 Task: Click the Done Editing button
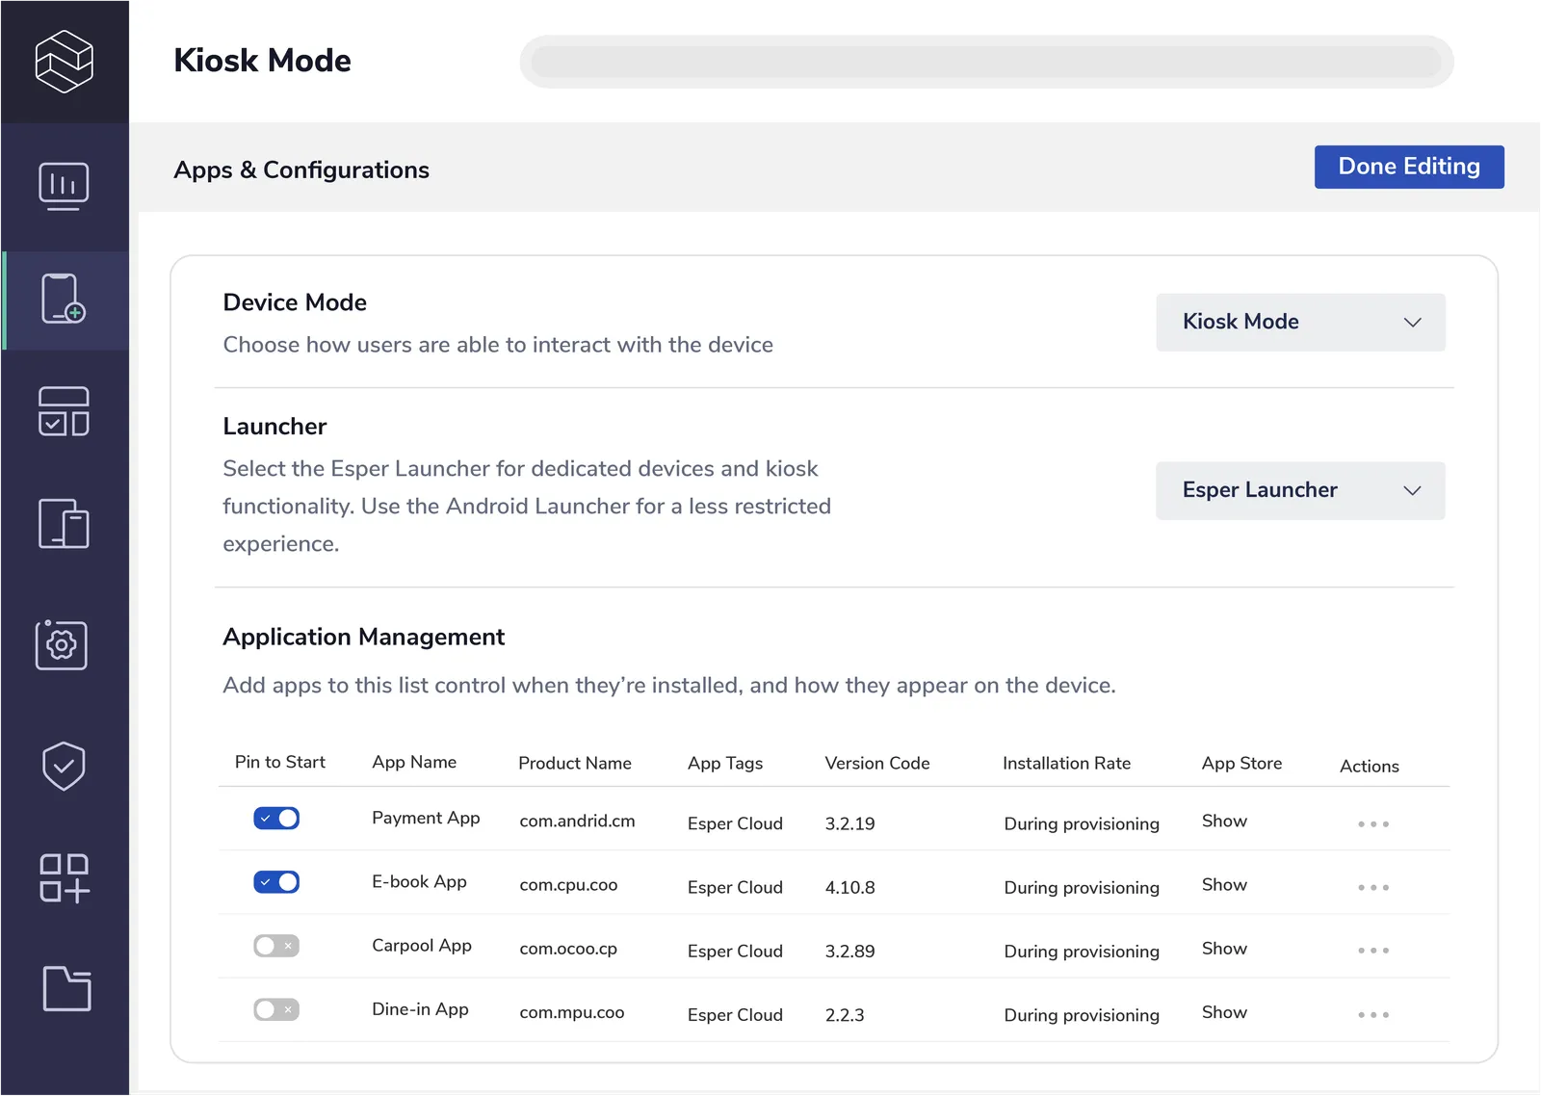click(x=1408, y=167)
